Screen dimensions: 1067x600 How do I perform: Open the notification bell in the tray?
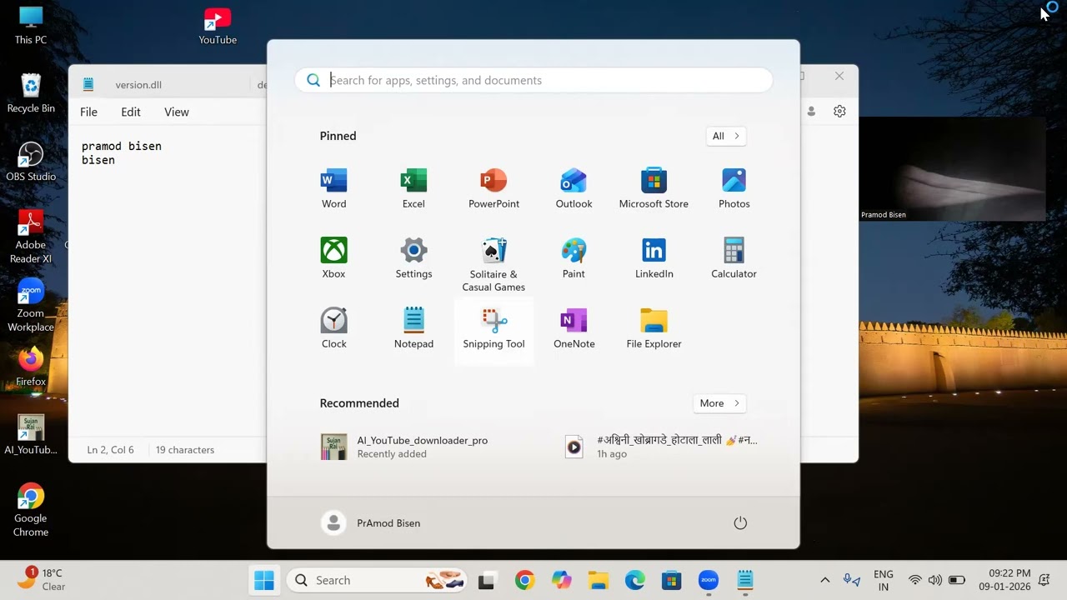[1044, 580]
